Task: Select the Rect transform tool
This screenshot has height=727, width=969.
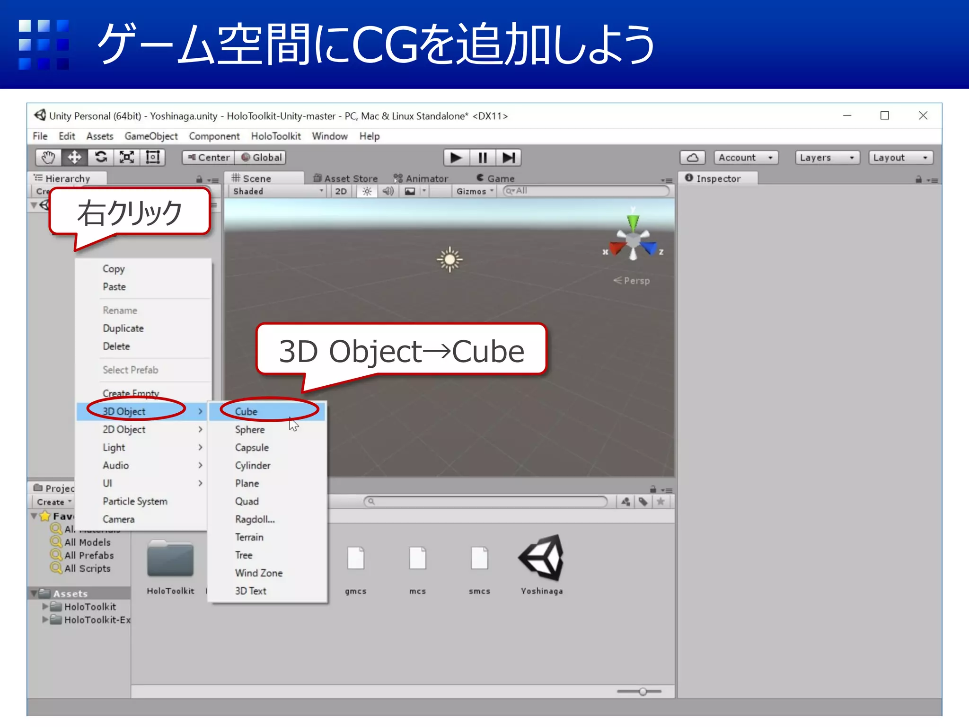Action: [153, 158]
